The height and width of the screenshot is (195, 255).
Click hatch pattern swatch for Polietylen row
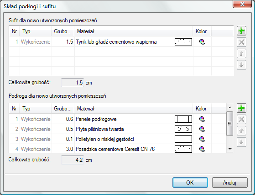[183, 139]
